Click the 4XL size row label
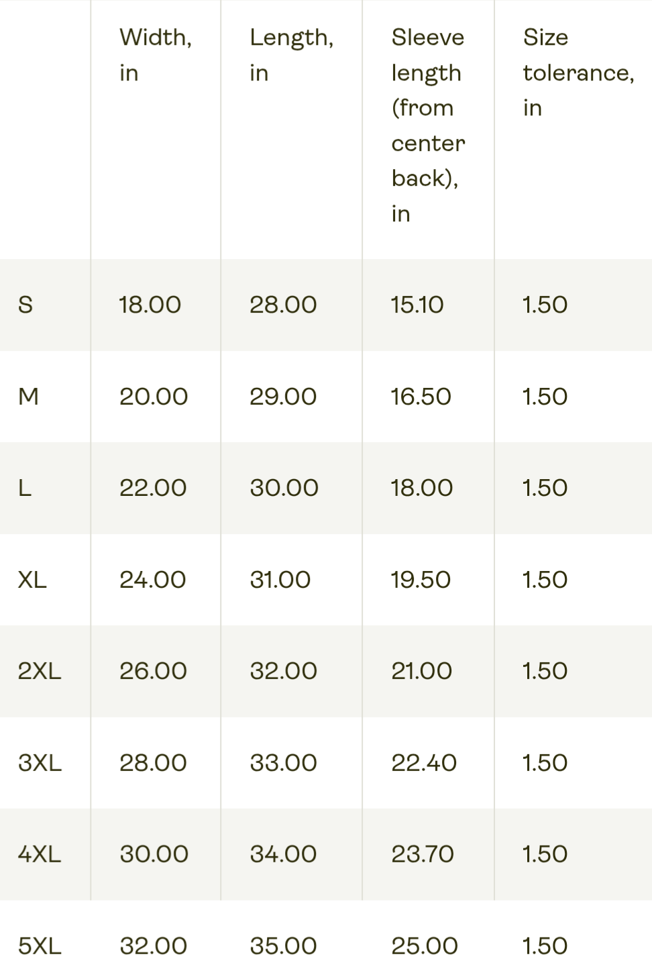Screen dimensions: 652x973 [40, 854]
